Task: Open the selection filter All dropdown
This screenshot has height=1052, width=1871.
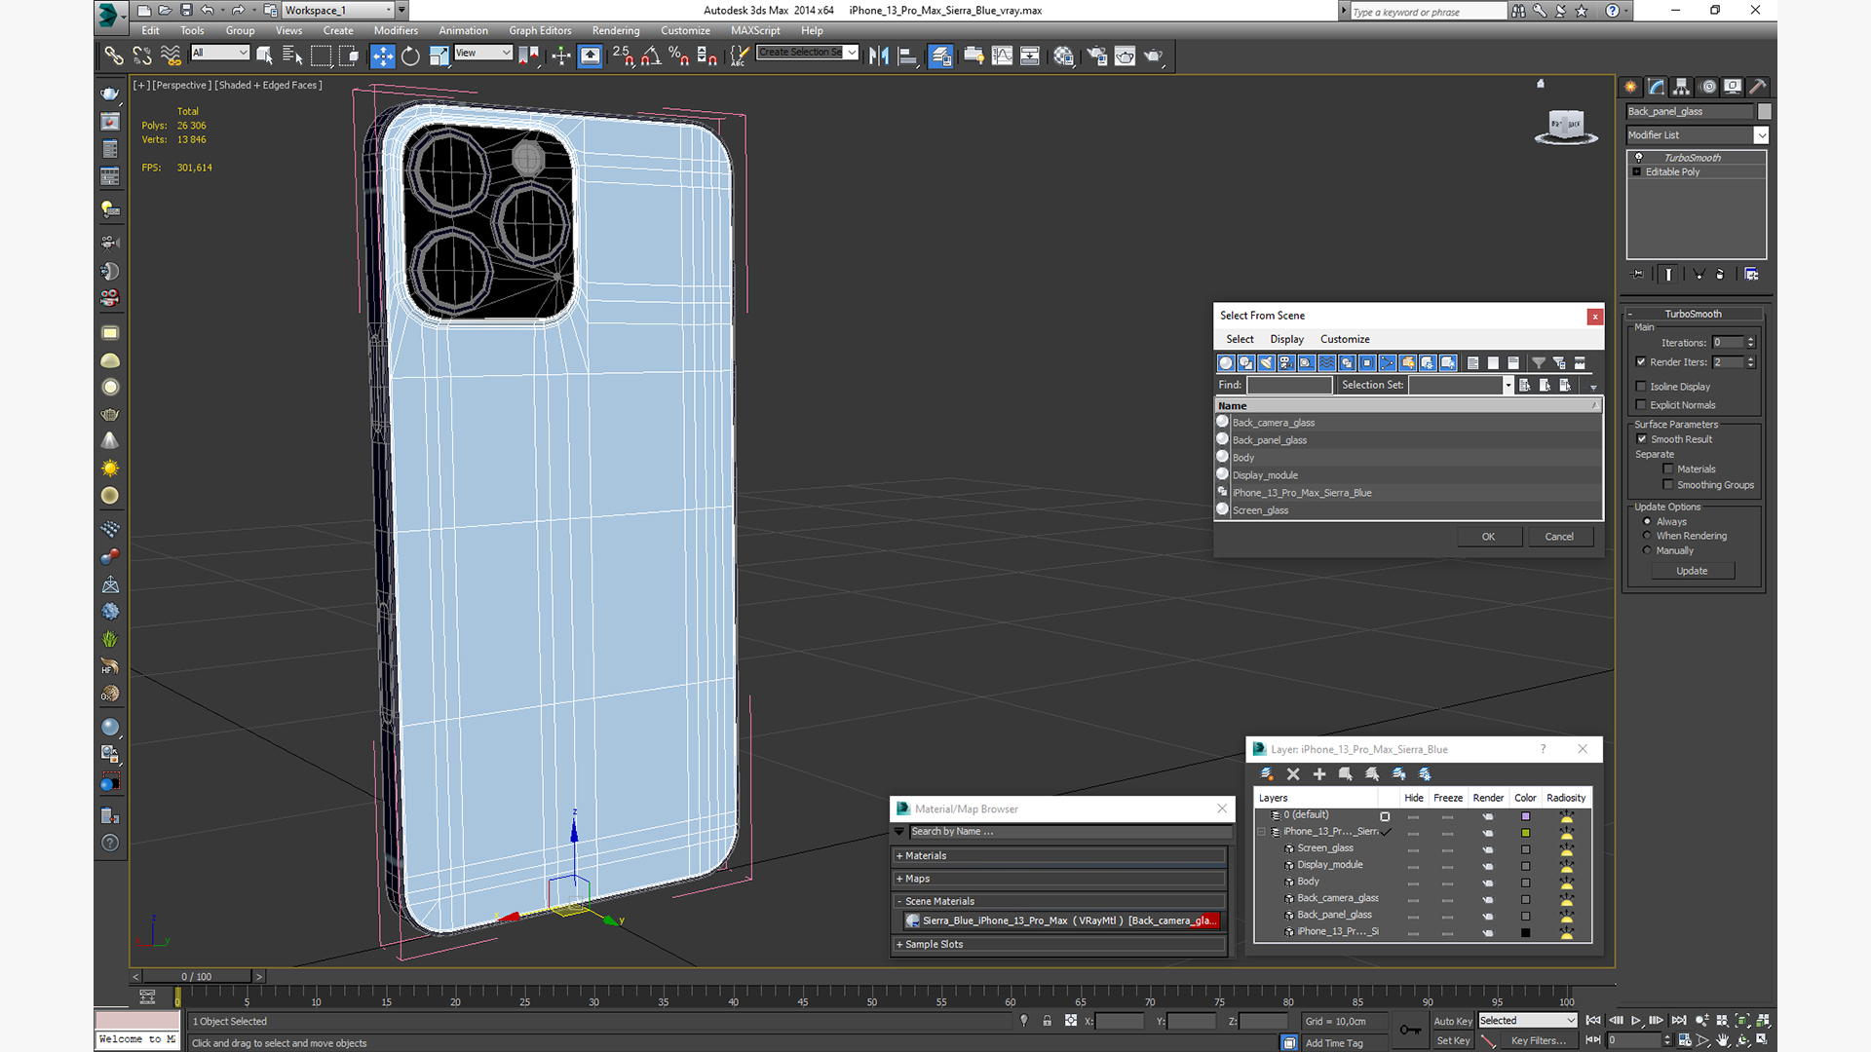Action: click(x=220, y=53)
